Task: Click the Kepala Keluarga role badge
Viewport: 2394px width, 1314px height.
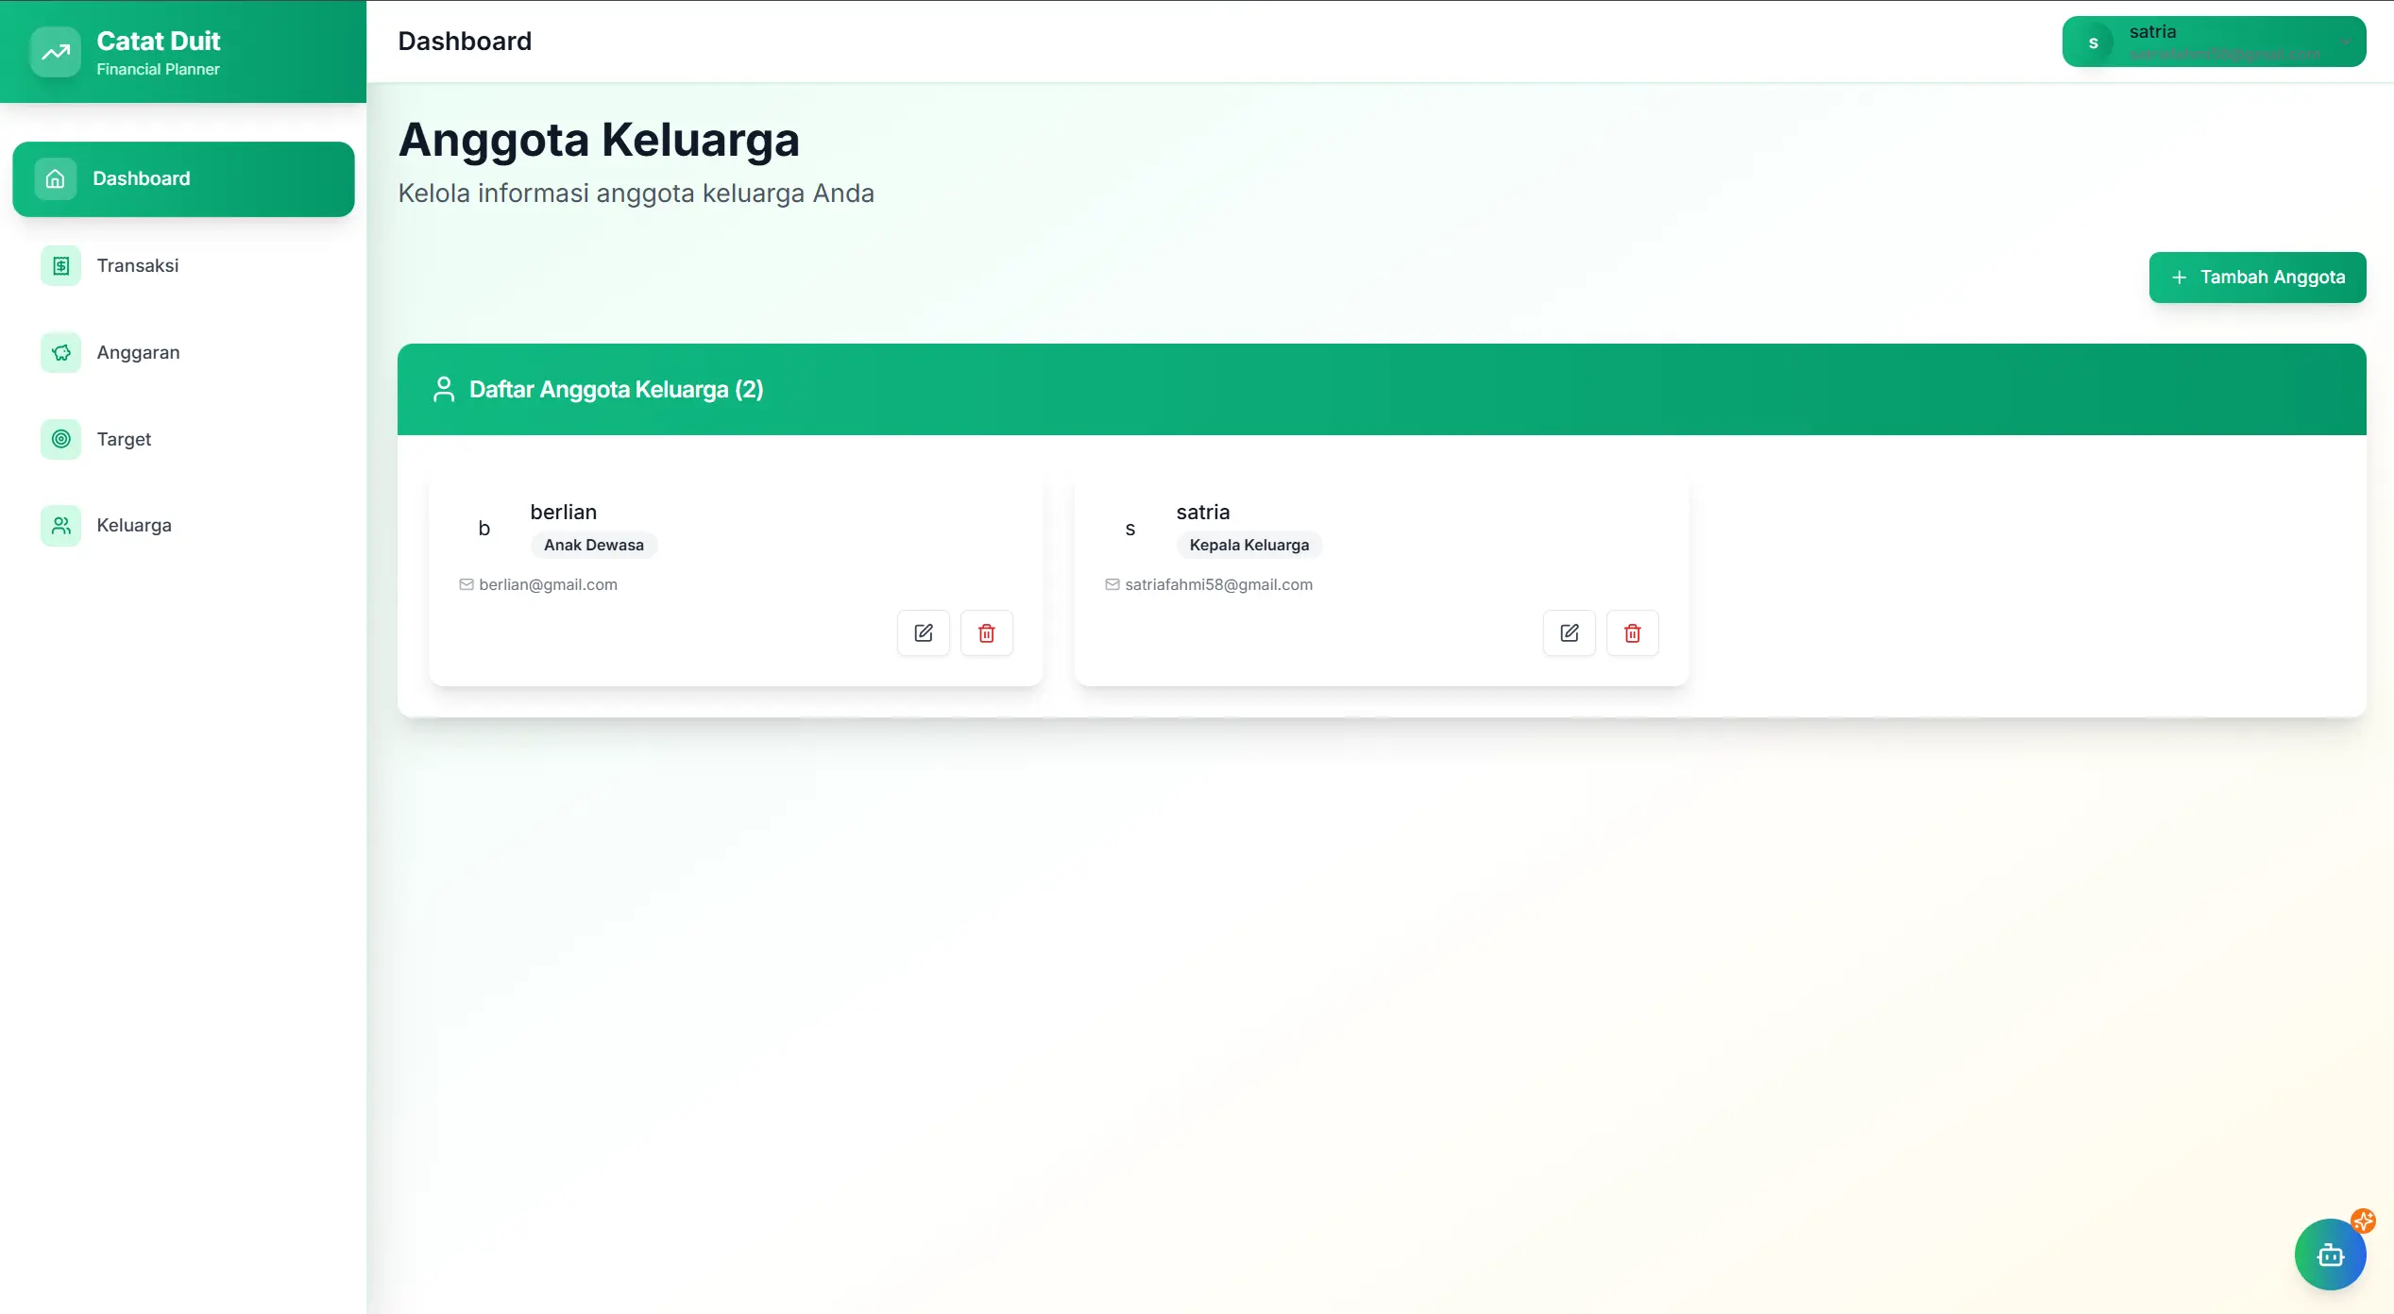Action: [x=1248, y=546]
